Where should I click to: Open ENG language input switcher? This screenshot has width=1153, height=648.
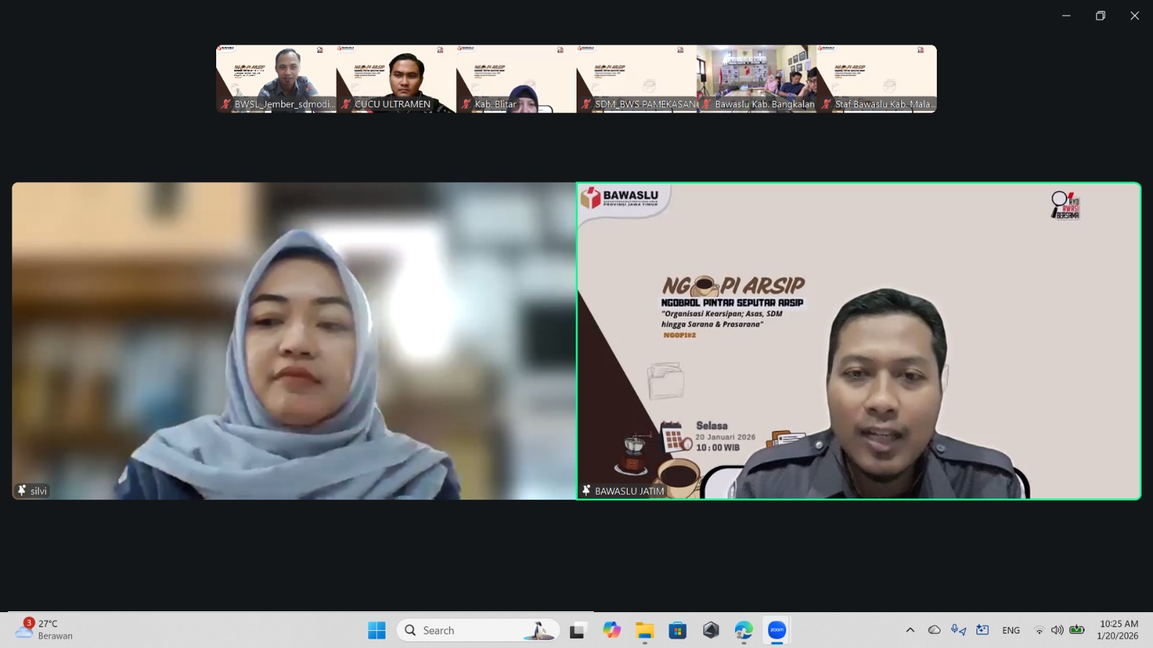point(1011,630)
